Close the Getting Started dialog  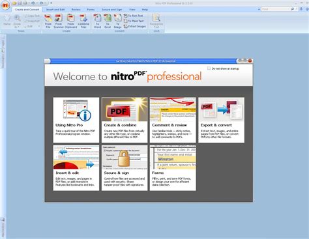tap(250, 61)
